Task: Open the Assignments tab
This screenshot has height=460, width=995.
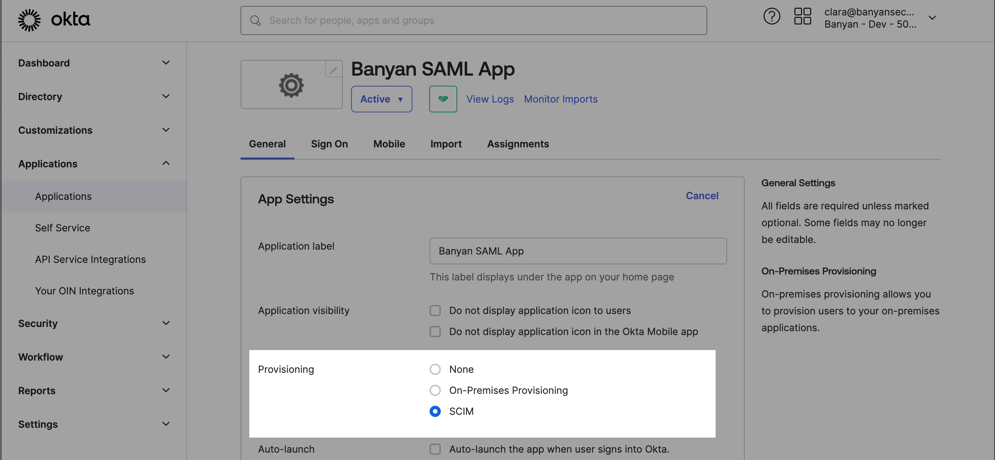Action: pyautogui.click(x=517, y=144)
